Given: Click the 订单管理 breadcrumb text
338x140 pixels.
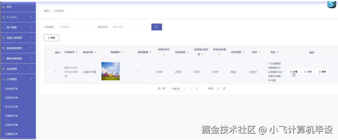Looking at the screenshot, I should tap(59, 11).
